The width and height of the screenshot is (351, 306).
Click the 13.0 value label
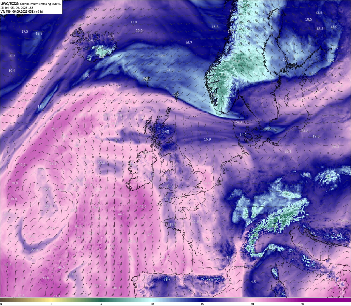point(334,27)
